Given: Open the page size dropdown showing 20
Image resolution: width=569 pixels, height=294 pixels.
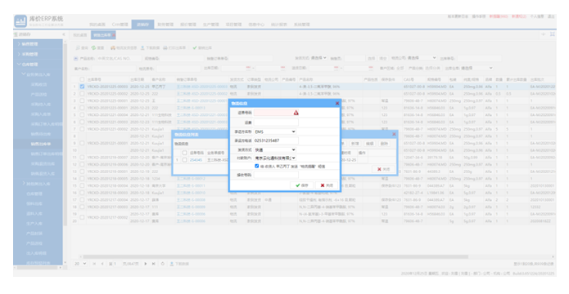Looking at the screenshot, I should (x=80, y=264).
